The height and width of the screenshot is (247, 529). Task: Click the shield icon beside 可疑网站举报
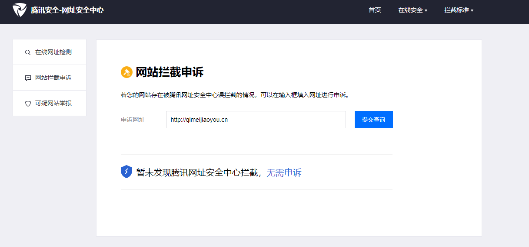28,104
